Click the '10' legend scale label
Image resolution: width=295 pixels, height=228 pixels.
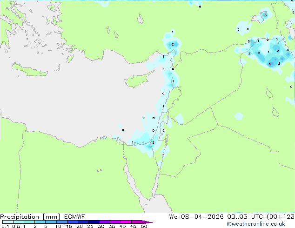click(x=58, y=226)
